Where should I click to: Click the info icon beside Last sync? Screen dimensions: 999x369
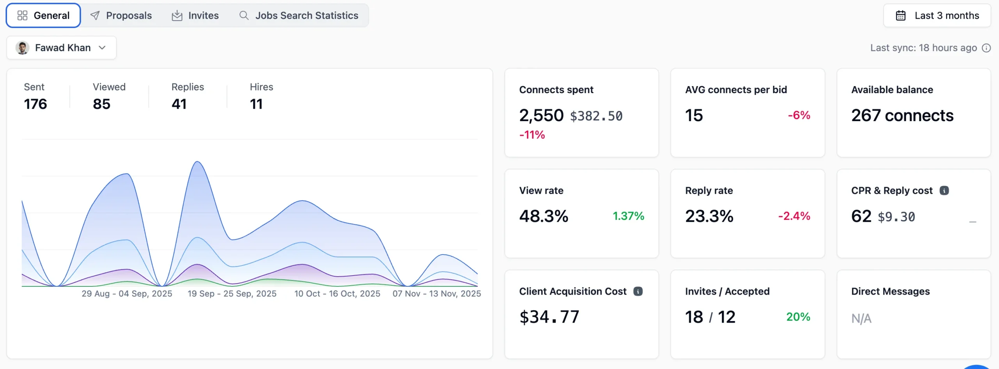point(987,48)
